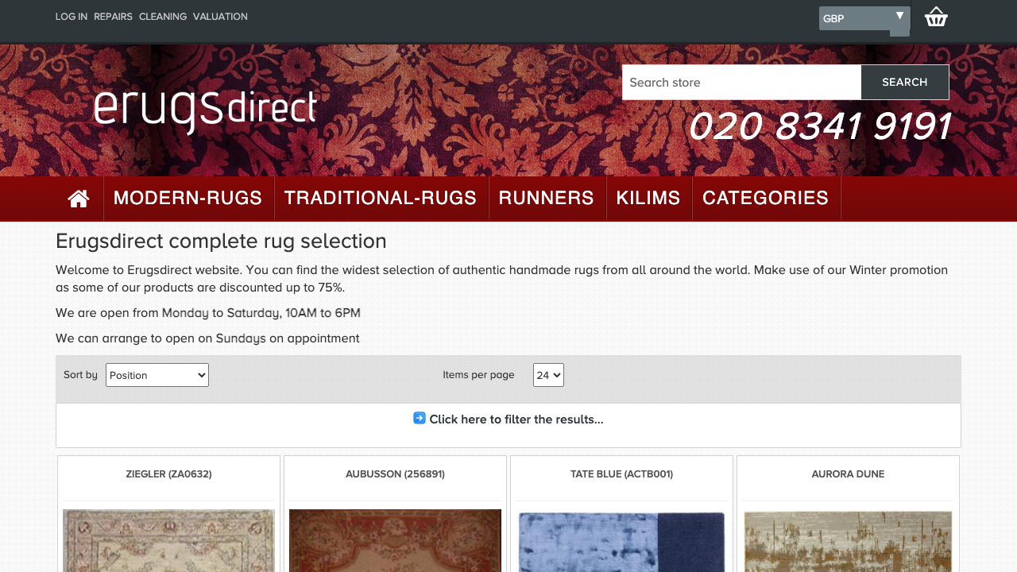Open the RUNNERS menu
Screen dimensions: 1017x572
[x=547, y=198]
